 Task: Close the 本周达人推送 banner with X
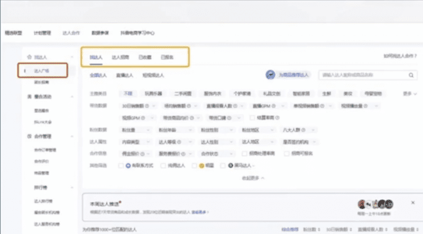(x=413, y=202)
